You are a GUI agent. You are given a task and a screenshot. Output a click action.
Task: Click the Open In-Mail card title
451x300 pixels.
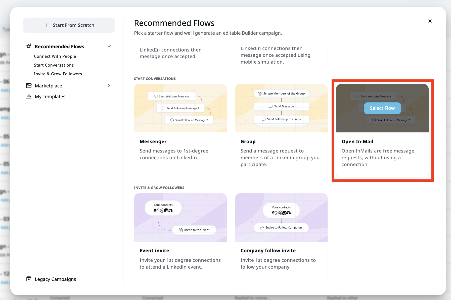357,141
